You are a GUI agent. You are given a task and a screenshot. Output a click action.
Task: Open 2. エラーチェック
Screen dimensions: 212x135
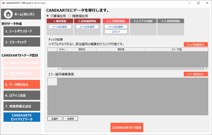point(22,42)
